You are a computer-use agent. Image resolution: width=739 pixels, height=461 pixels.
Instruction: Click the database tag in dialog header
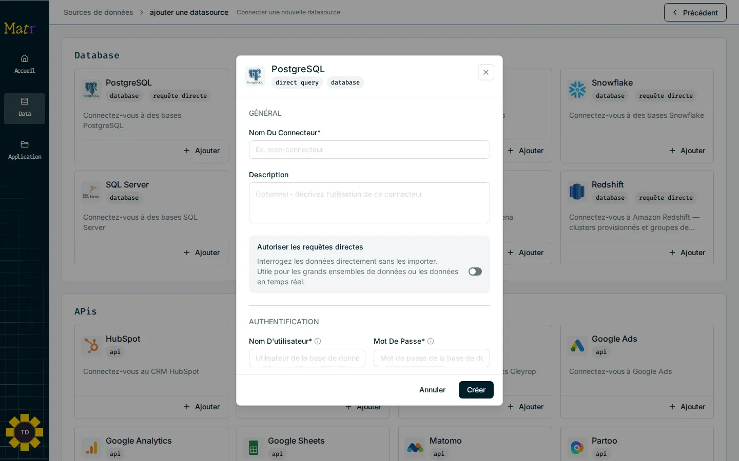click(x=345, y=82)
